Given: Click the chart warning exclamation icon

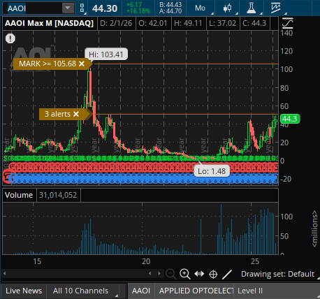Looking at the screenshot, I should click(10, 38).
